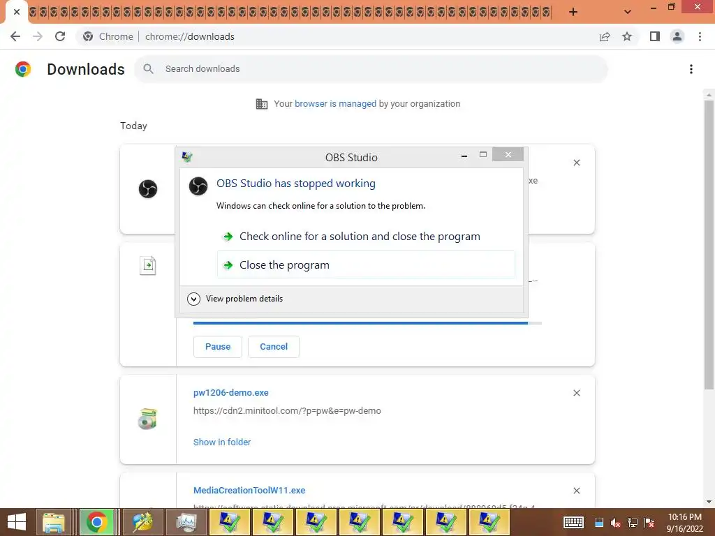Click the blue download progress bar
Viewport: 715px width, 536px height.
367,323
